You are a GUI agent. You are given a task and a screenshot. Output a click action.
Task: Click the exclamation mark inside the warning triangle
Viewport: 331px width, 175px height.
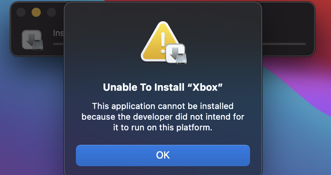163,43
